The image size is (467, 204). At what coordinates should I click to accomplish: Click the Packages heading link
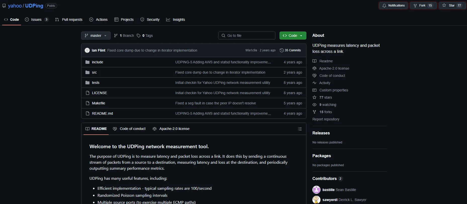[x=321, y=156]
